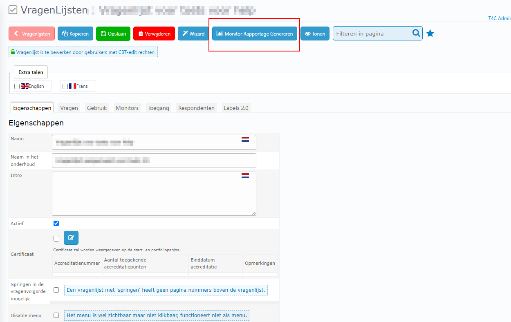Click the star favorite icon

coord(430,34)
